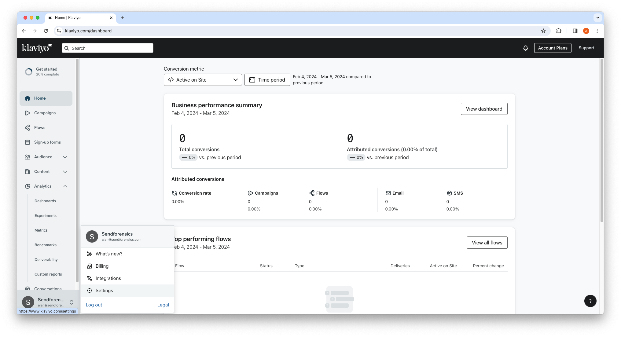Click the Integrations icon in account menu

[x=90, y=278]
